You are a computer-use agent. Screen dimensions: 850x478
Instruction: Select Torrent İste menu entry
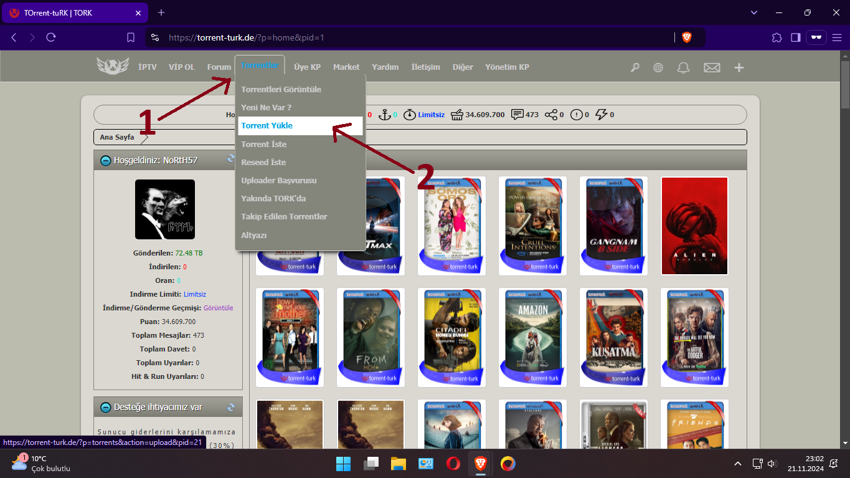[x=264, y=144]
